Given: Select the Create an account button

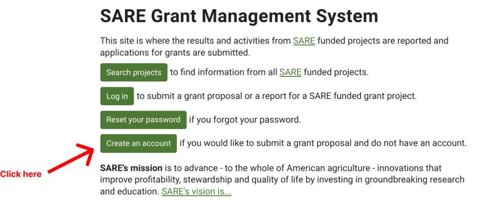Looking at the screenshot, I should [138, 143].
